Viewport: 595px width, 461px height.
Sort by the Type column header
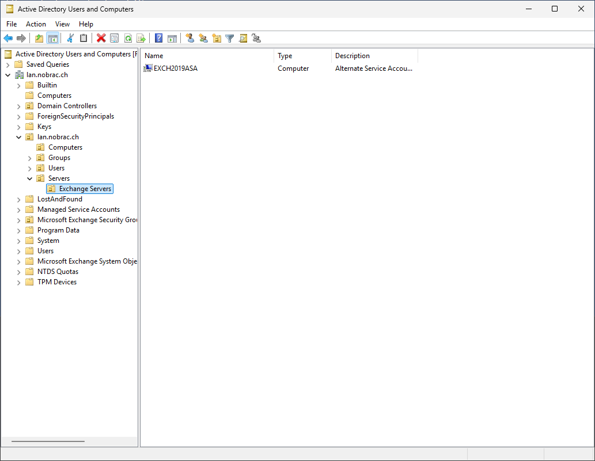[x=302, y=56]
